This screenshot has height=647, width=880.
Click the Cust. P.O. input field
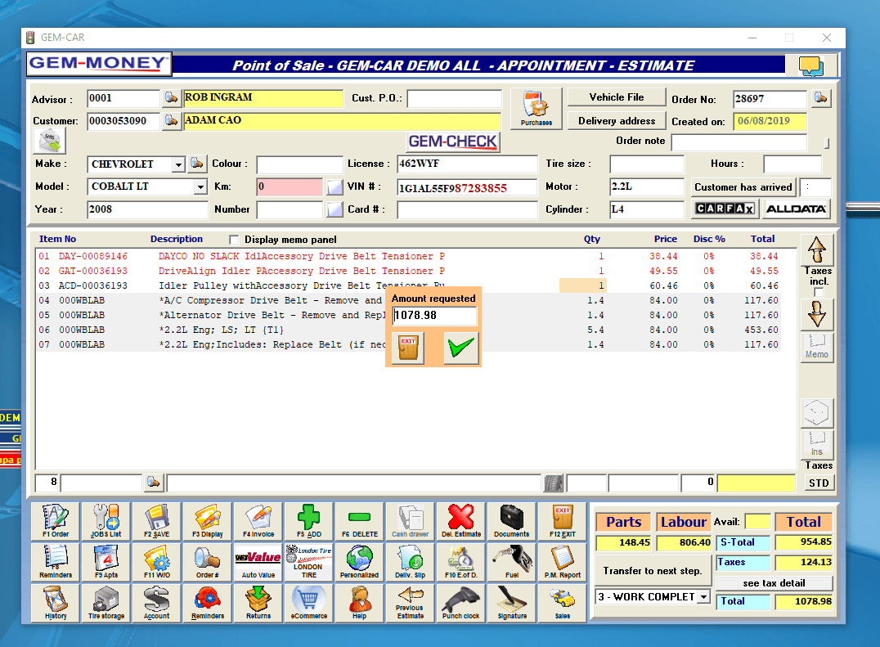pyautogui.click(x=454, y=98)
